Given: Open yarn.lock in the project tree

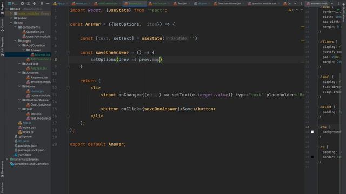Looking at the screenshot, I should 23,155.
